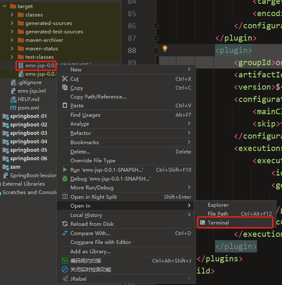Click the HELP.md markdown file icon
Image resolution: width=282 pixels, height=285 pixels.
point(13,99)
